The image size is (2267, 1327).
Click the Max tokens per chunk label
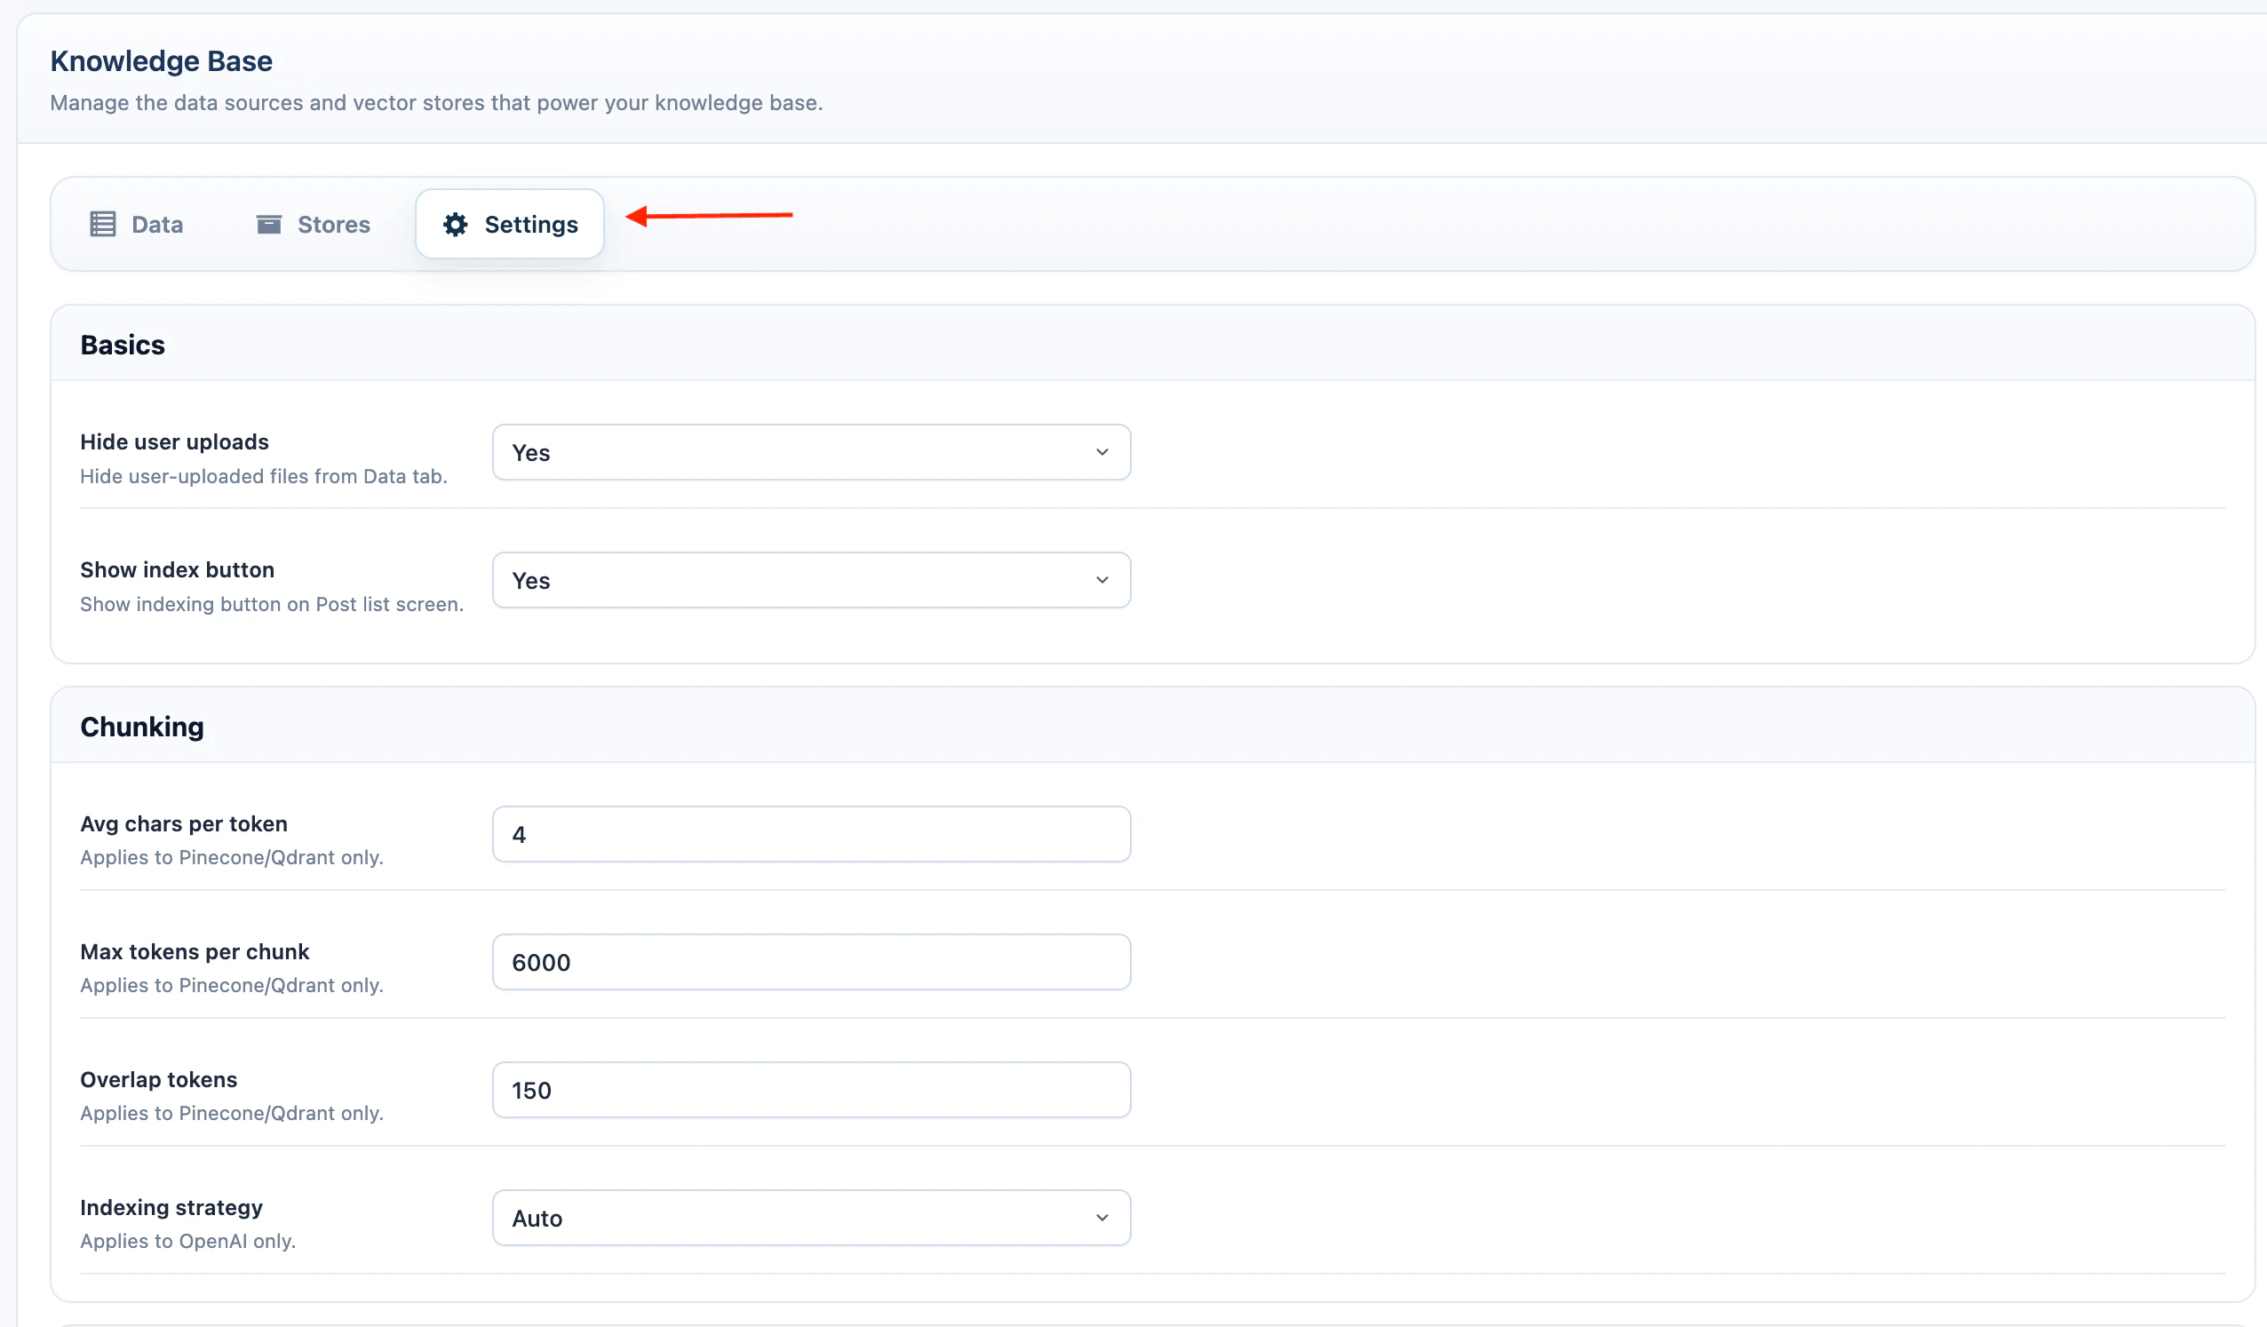[x=195, y=952]
